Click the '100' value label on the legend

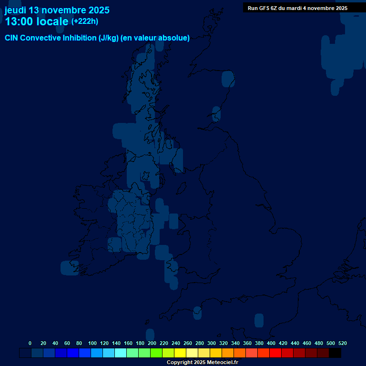[92, 343]
